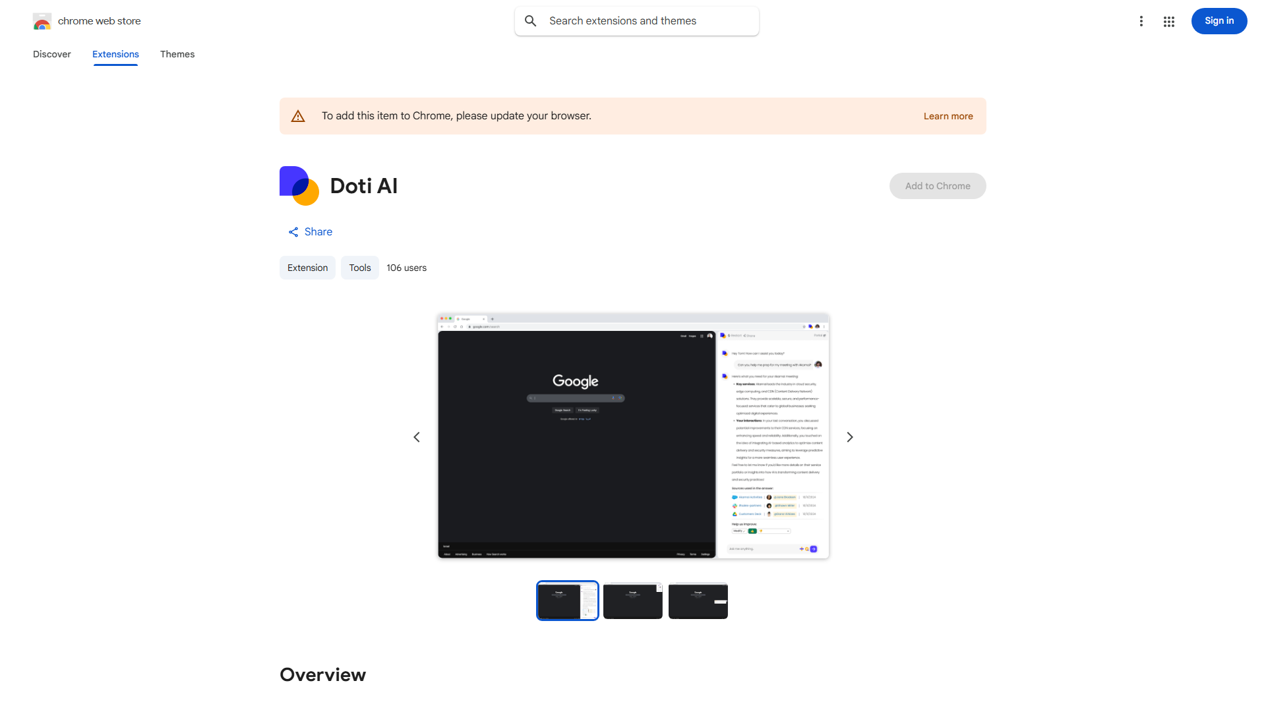Image resolution: width=1266 pixels, height=712 pixels.
Task: Advance to next screenshot with right chevron
Action: coord(850,437)
